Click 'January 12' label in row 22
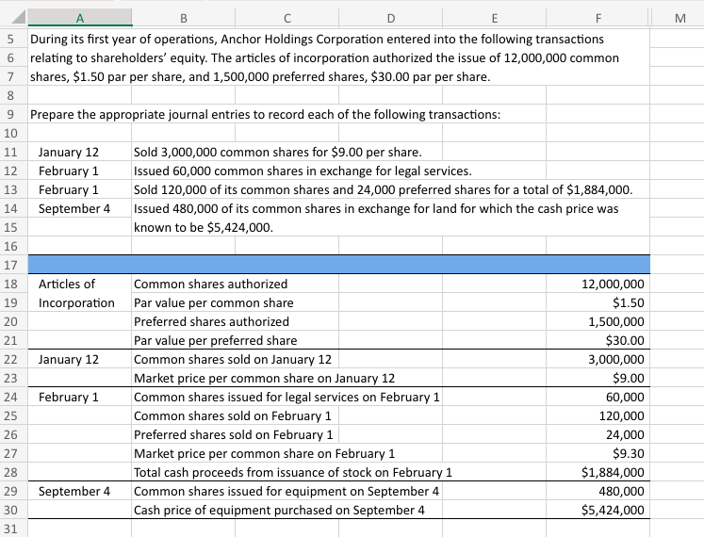The width and height of the screenshot is (704, 537). point(80,359)
